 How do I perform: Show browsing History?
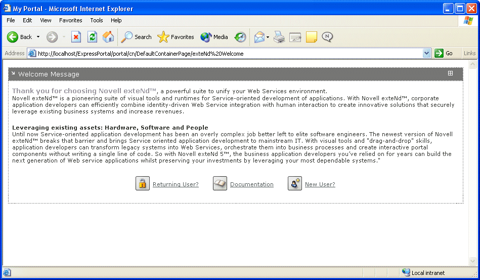pyautogui.click(x=240, y=37)
